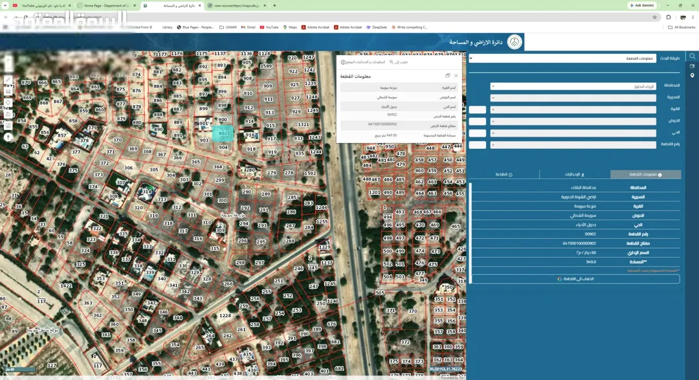Open the YouTube bookmark
The image size is (699, 380).
pyautogui.click(x=269, y=27)
